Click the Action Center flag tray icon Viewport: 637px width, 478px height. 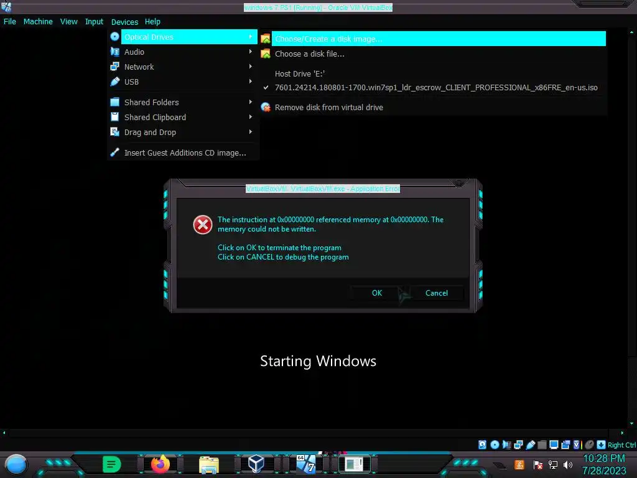coord(537,464)
